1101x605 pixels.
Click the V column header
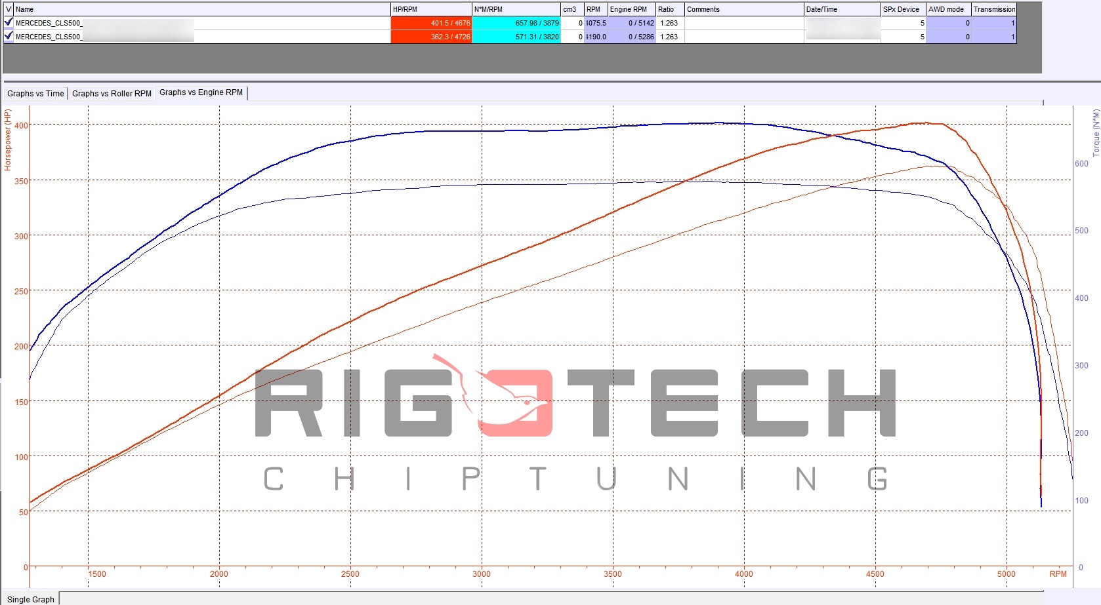pyautogui.click(x=9, y=9)
